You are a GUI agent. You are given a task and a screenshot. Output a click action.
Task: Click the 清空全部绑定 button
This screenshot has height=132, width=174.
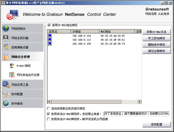click(x=157, y=51)
